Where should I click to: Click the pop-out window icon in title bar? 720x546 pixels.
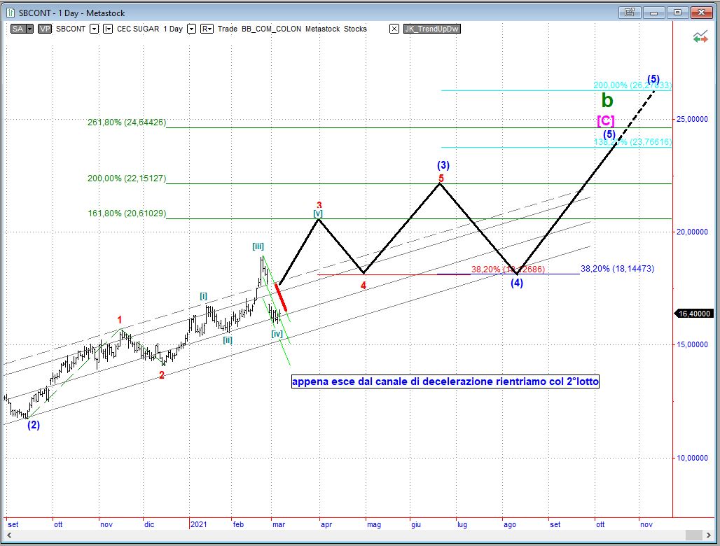[x=630, y=12]
